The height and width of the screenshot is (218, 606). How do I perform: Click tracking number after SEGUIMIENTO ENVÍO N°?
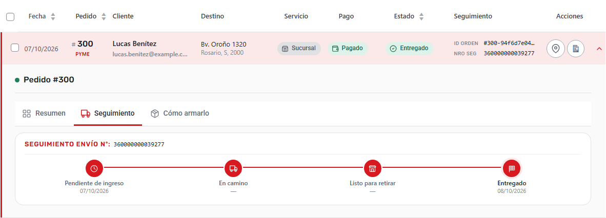(x=139, y=144)
